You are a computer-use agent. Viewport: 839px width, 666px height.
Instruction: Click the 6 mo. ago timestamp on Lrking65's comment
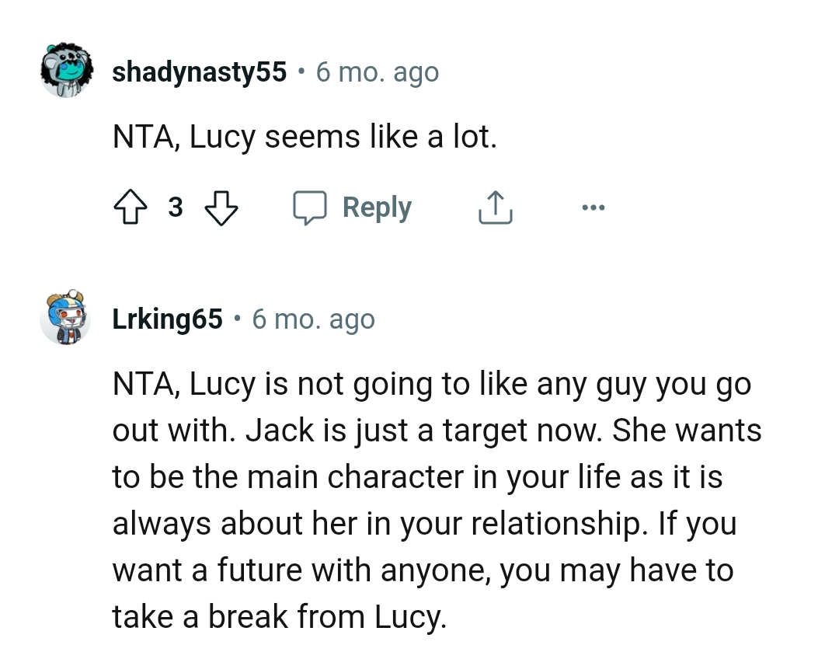point(314,319)
